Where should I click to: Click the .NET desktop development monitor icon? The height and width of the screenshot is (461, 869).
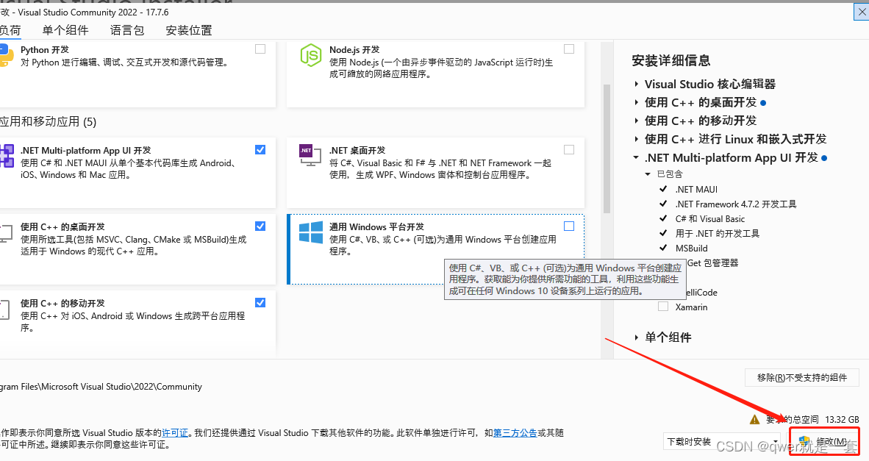click(x=310, y=155)
